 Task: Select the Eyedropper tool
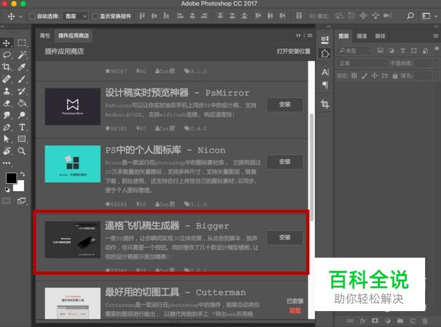click(x=22, y=67)
